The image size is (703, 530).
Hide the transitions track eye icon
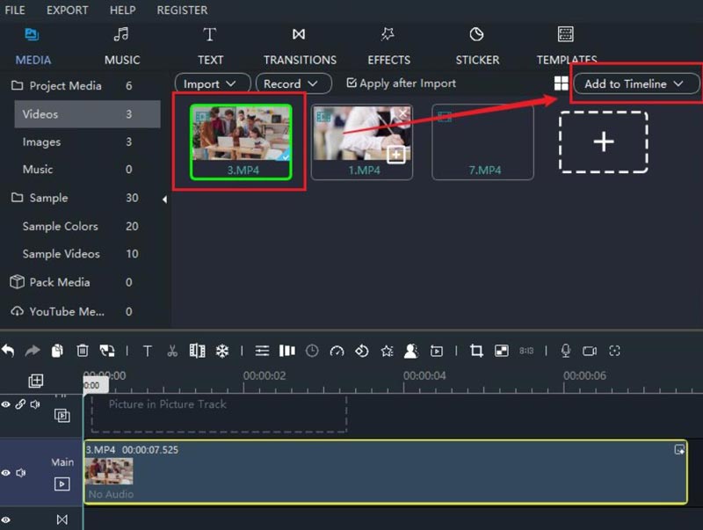pyautogui.click(x=5, y=520)
